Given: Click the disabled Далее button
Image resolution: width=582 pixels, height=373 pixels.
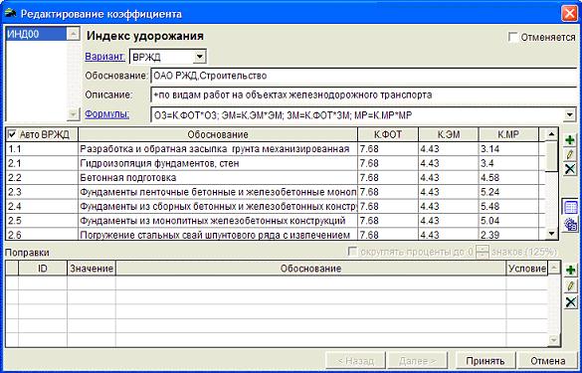Looking at the screenshot, I should coord(418,361).
